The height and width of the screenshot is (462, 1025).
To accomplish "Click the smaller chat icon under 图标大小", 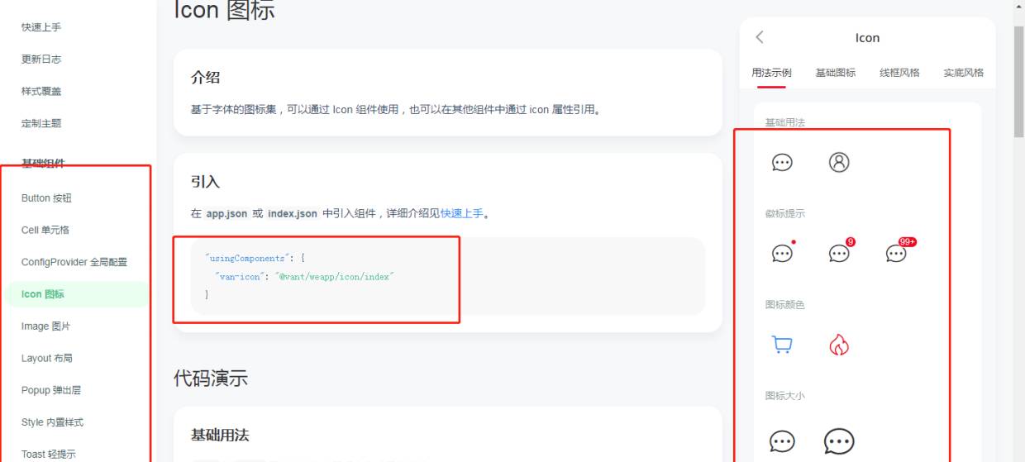I will pyautogui.click(x=782, y=442).
